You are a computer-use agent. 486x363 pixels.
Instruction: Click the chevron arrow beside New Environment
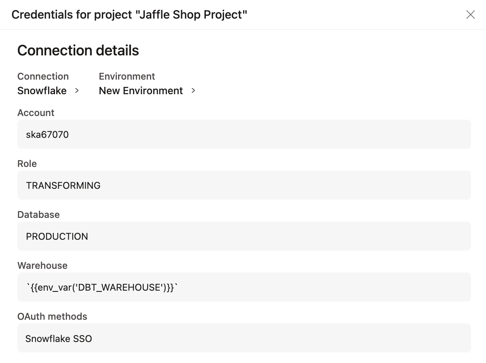tap(193, 91)
